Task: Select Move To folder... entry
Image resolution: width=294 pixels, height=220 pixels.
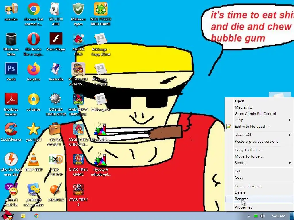Action: pyautogui.click(x=259, y=156)
